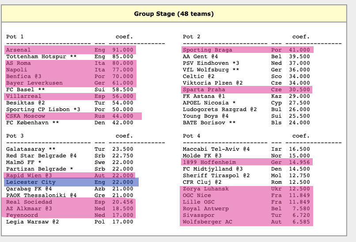The image size is (356, 242).
Task: Select AZ Alkmaar @3 row
Action: click(69, 208)
